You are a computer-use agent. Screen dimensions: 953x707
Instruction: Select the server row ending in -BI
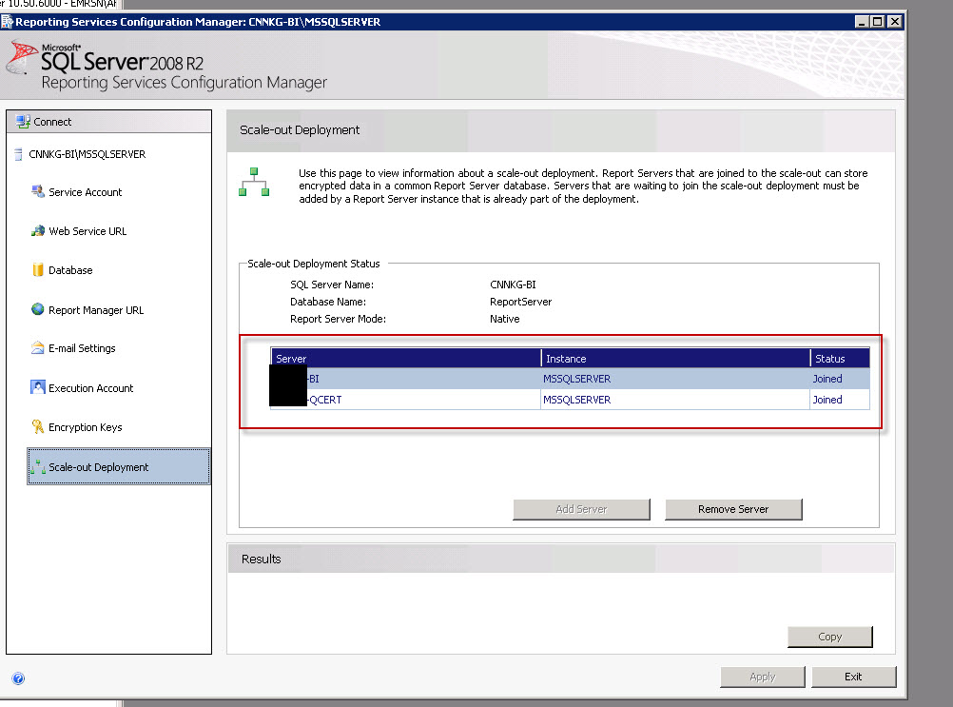click(x=570, y=379)
